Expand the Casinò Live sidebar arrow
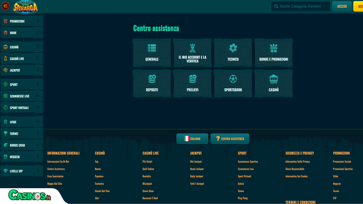 (x=38, y=59)
